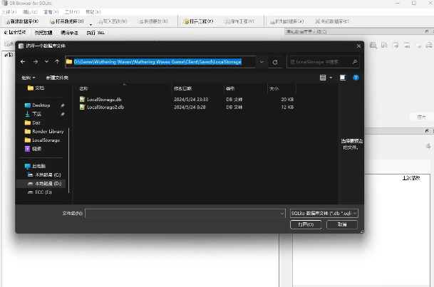Expand the file name history dropdown
Screen dimensions: 434x287
click(x=282, y=212)
